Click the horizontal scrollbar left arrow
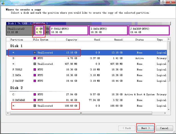Viewport: 176px width, 134px height. point(8,113)
